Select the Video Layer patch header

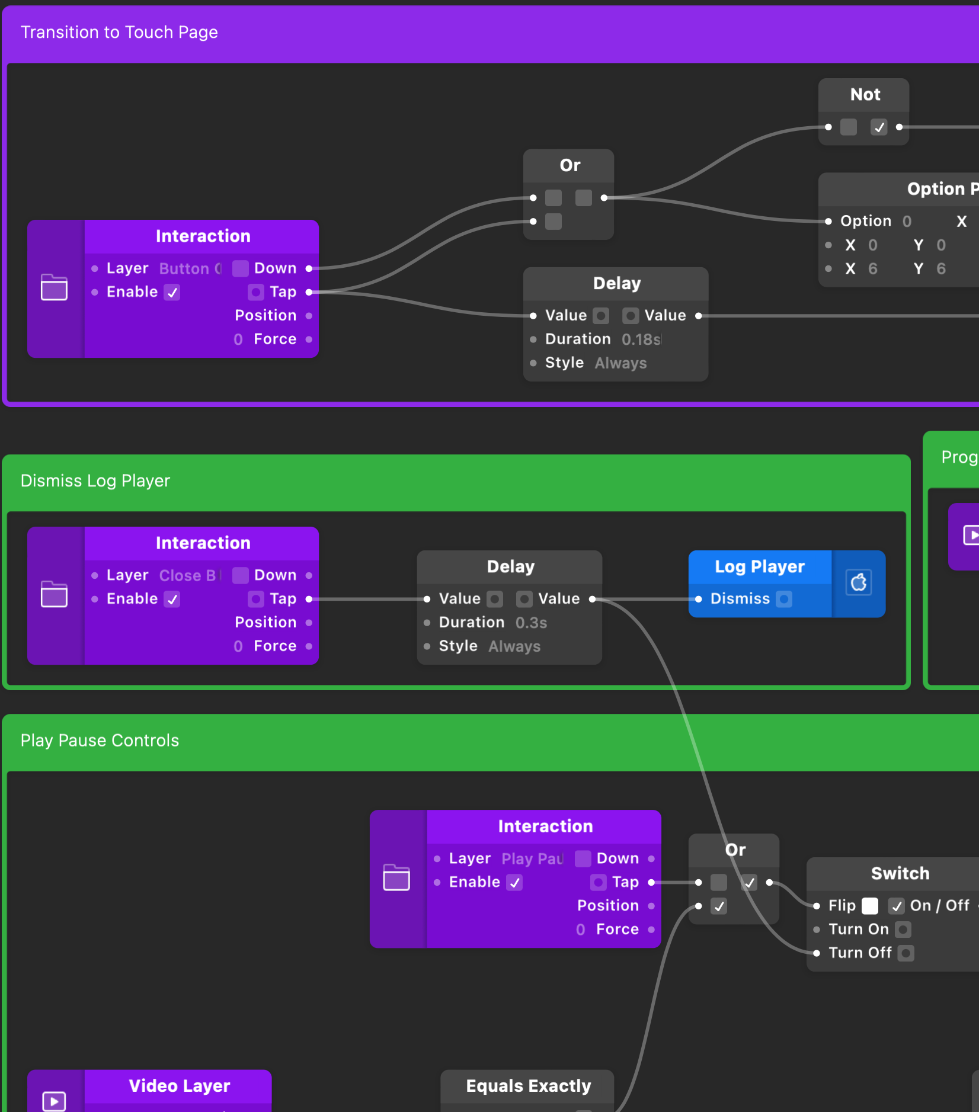coord(178,1087)
